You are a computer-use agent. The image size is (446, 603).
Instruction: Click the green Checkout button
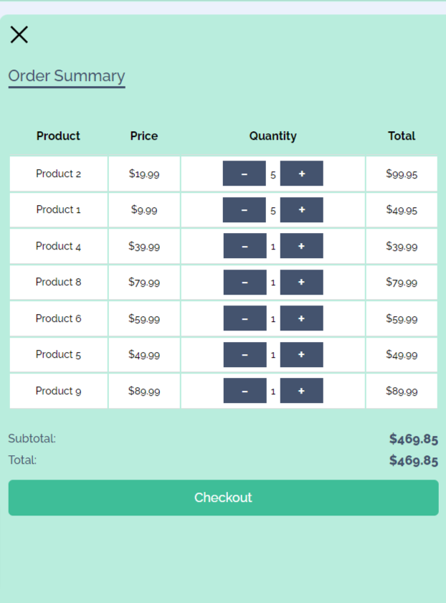[x=224, y=498]
